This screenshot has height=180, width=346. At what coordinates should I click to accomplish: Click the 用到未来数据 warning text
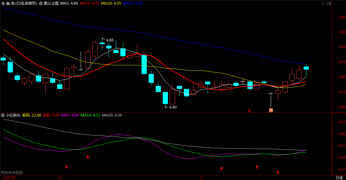(x=12, y=173)
